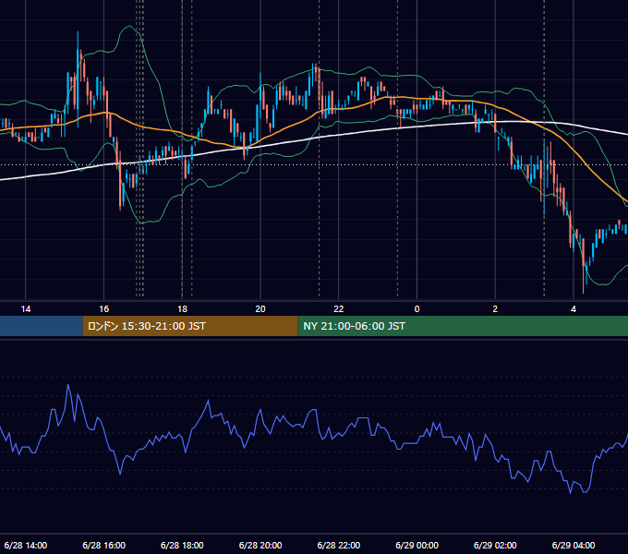Click the 6/28 14:00 date label
This screenshot has width=628, height=554.
pyautogui.click(x=26, y=545)
